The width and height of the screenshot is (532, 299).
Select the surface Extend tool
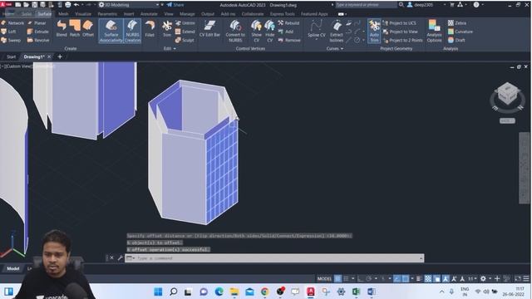pos(185,32)
